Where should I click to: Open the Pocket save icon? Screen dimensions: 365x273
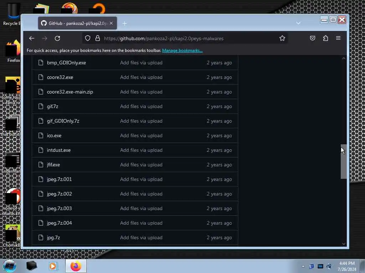click(313, 38)
